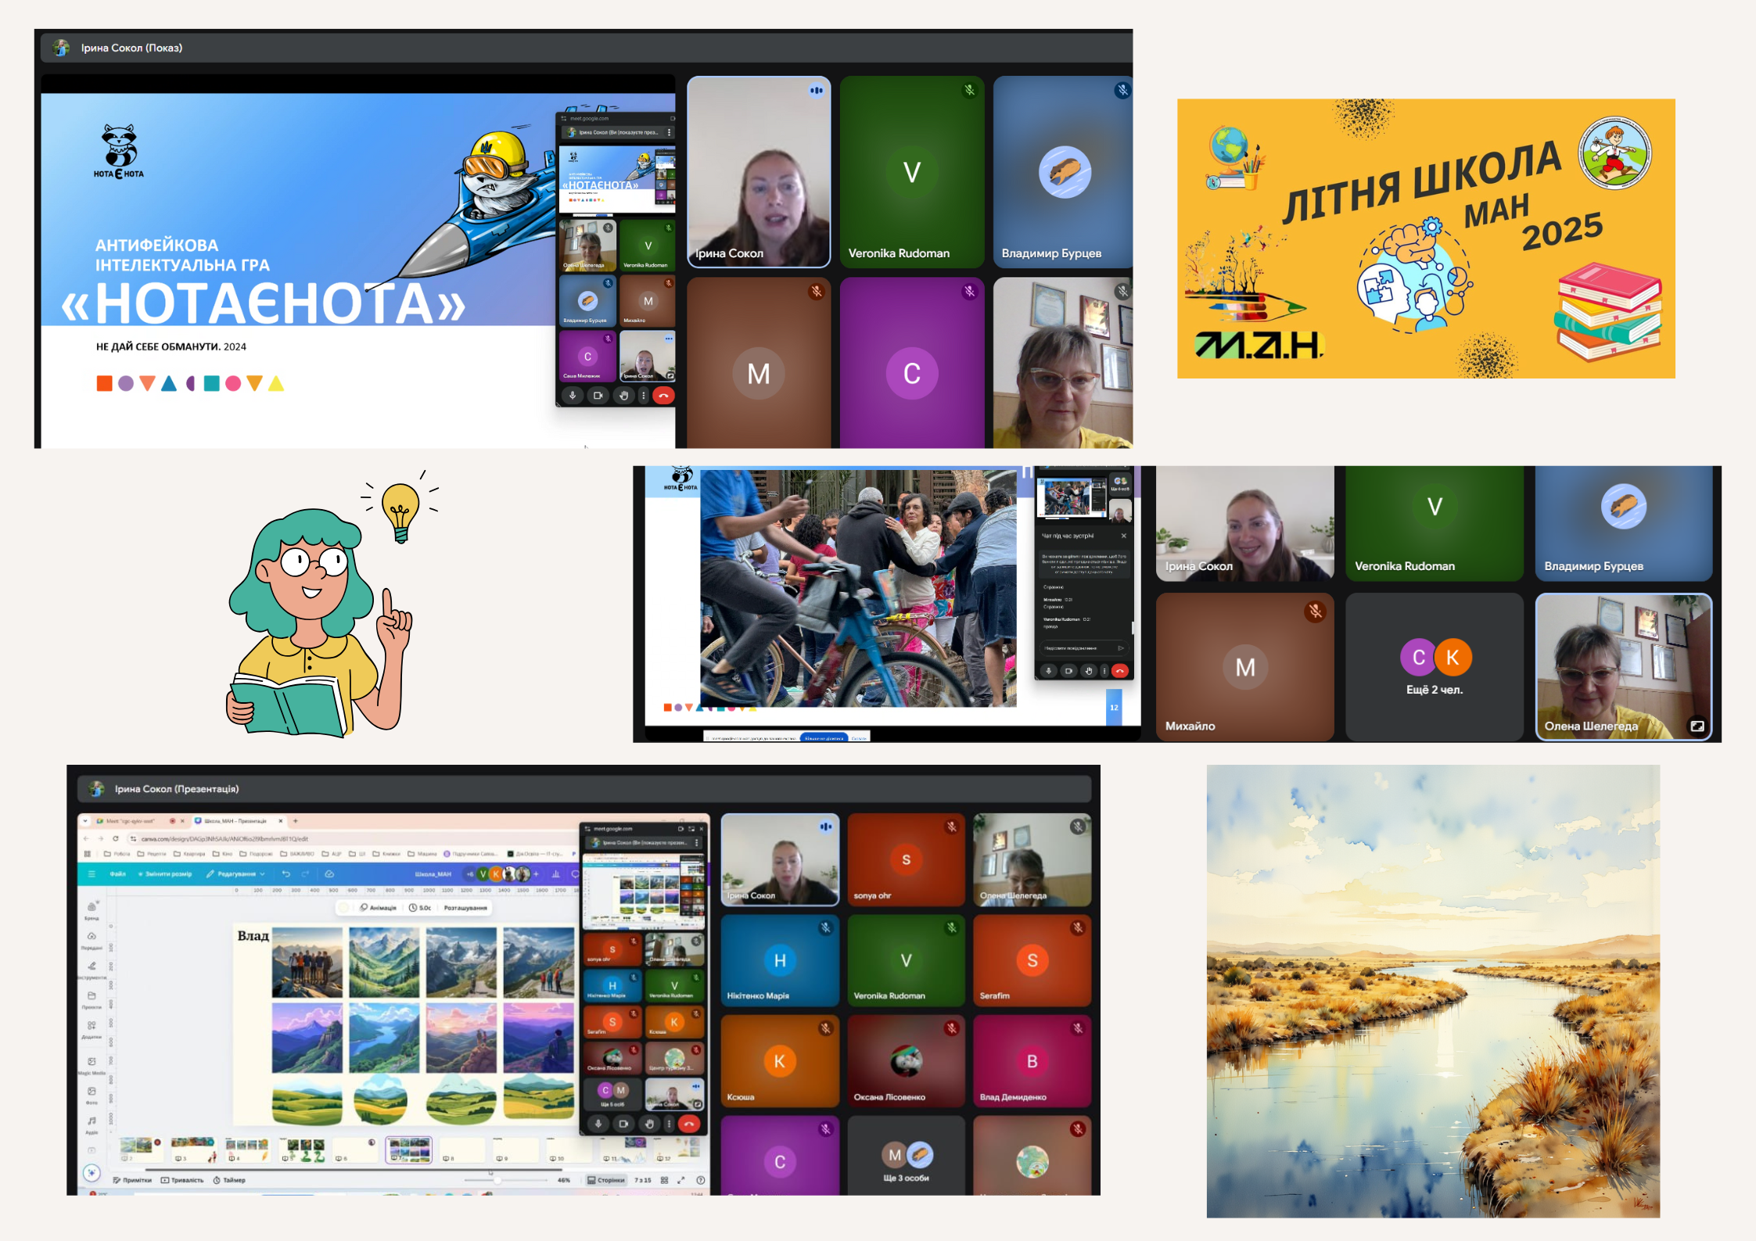
Task: Toggle camera in НОТАЄНОТА slide's Meet popup
Action: tap(598, 396)
